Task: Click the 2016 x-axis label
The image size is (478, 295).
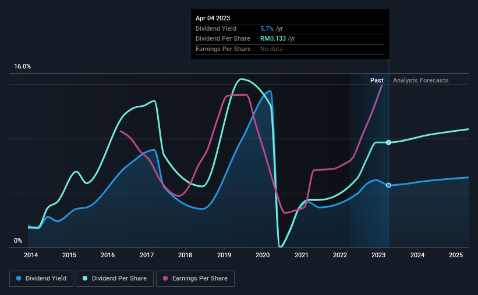Action: (108, 255)
